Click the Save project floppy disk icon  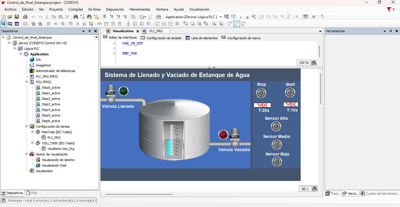click(17, 17)
